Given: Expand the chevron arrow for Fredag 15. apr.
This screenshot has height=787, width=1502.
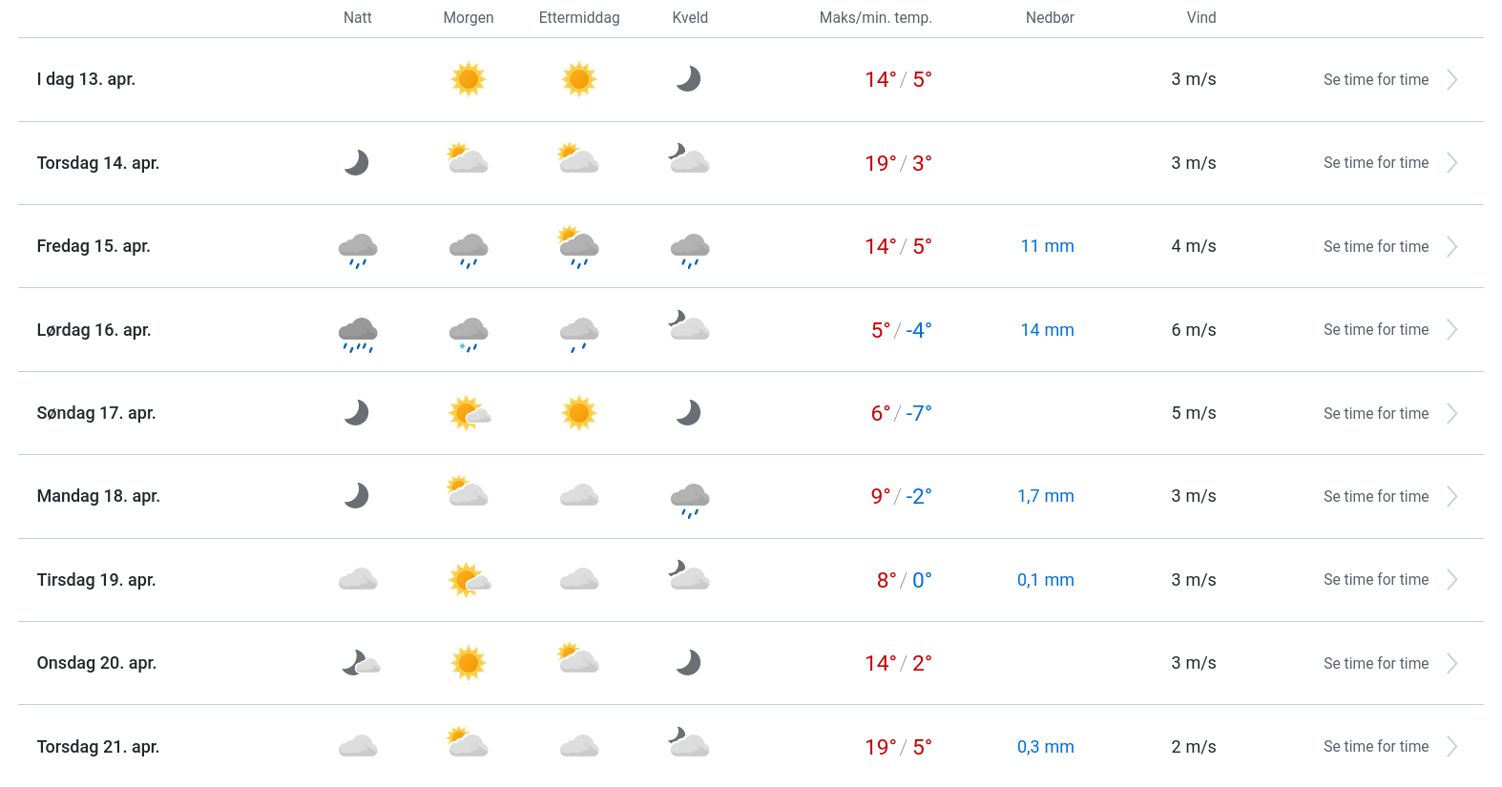Looking at the screenshot, I should [1451, 247].
